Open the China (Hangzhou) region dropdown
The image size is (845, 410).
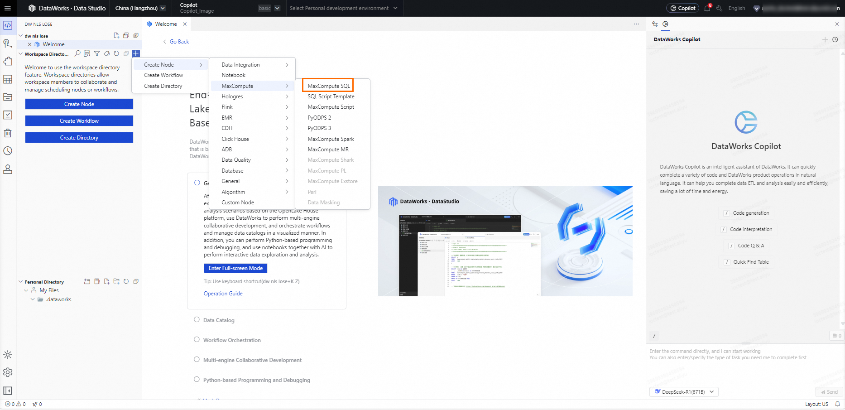click(x=140, y=8)
